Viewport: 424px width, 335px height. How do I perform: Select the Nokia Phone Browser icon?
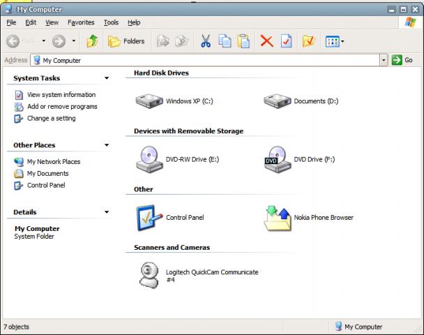pyautogui.click(x=278, y=218)
